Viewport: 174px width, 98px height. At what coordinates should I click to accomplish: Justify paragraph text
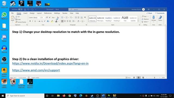(70, 21)
